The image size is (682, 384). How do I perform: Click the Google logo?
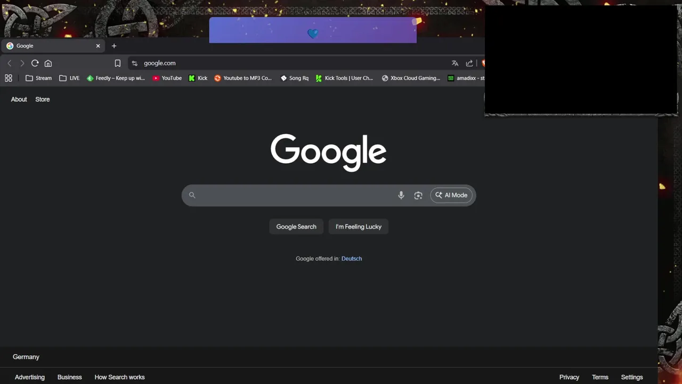[328, 153]
